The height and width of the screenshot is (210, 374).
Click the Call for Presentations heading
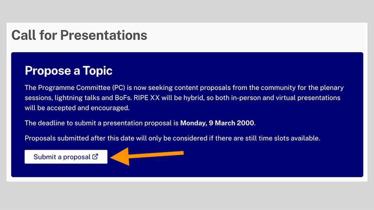(79, 35)
